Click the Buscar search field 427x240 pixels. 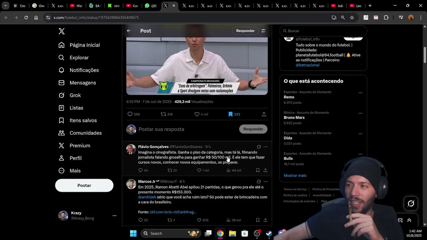click(x=323, y=31)
